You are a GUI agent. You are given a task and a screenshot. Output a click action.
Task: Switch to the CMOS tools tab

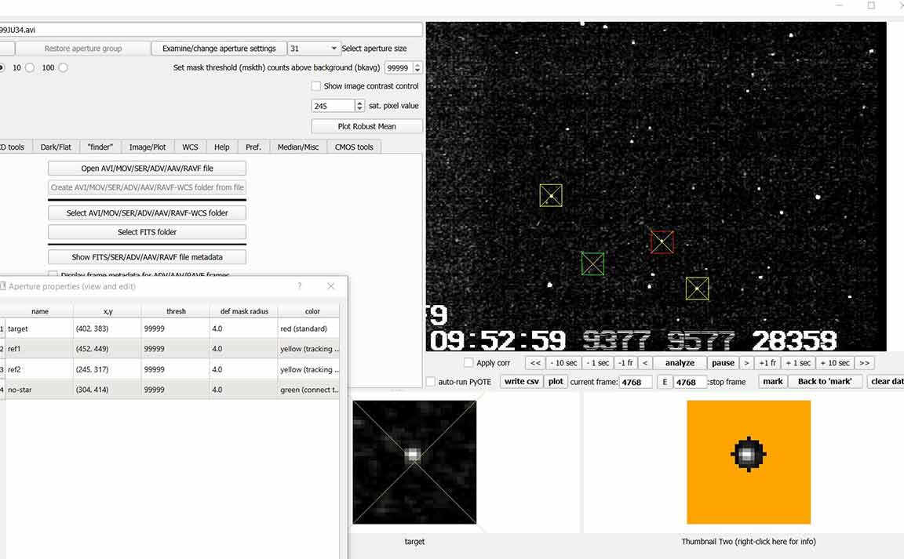click(354, 147)
